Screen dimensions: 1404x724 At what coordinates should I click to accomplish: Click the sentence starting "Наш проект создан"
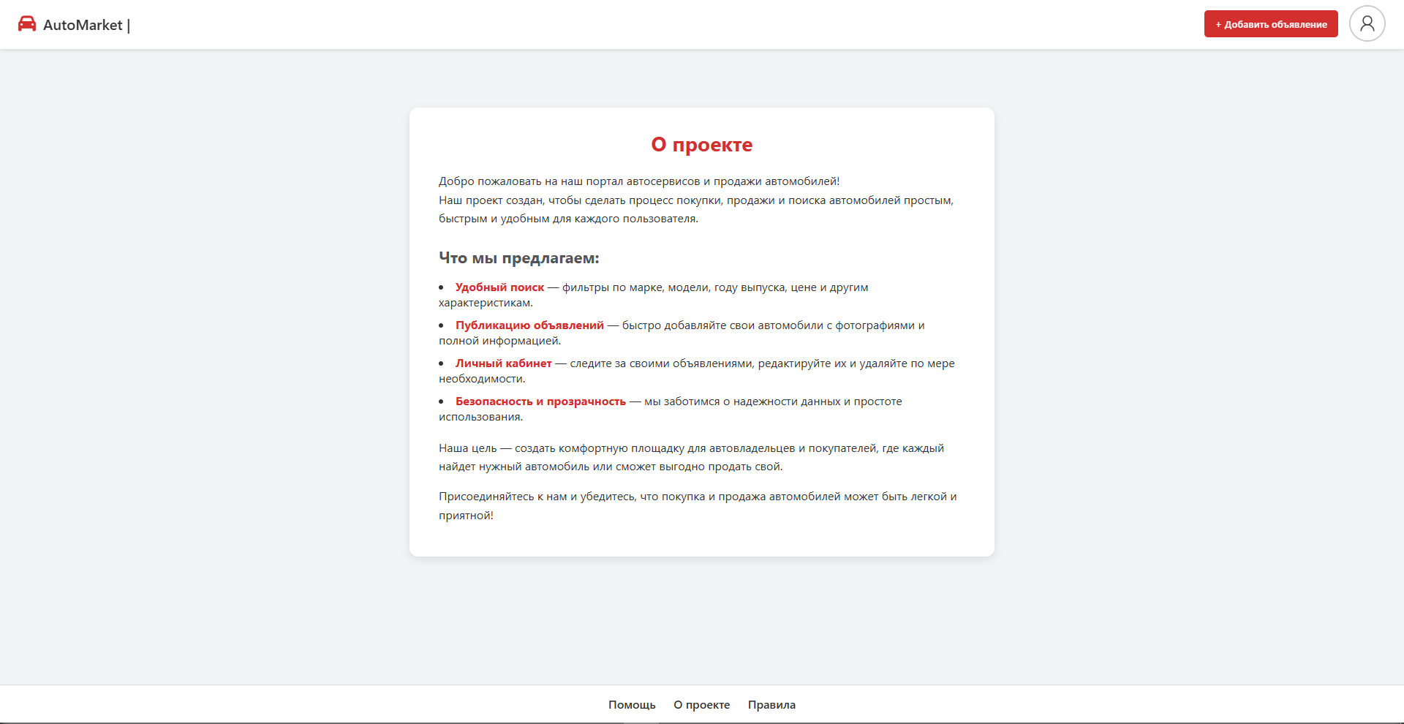pos(695,200)
